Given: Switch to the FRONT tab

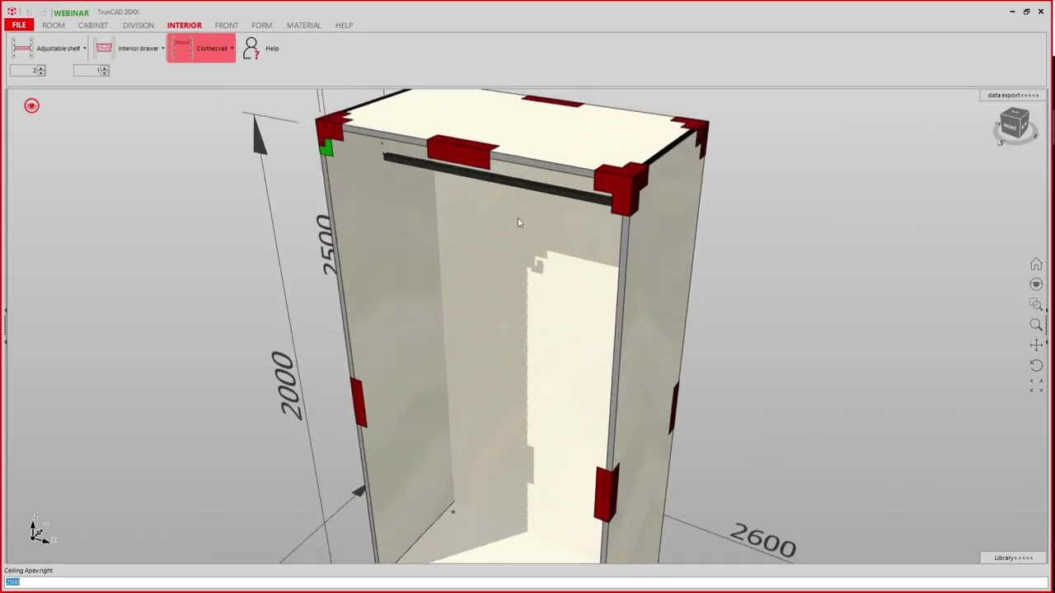Looking at the screenshot, I should pyautogui.click(x=227, y=26).
